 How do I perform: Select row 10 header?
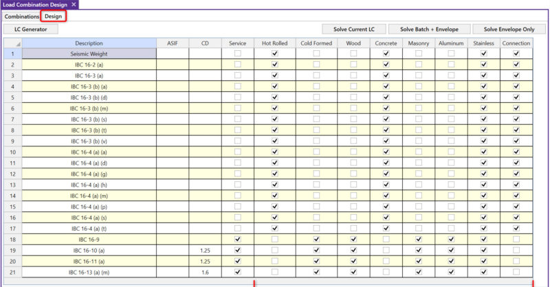[12, 152]
